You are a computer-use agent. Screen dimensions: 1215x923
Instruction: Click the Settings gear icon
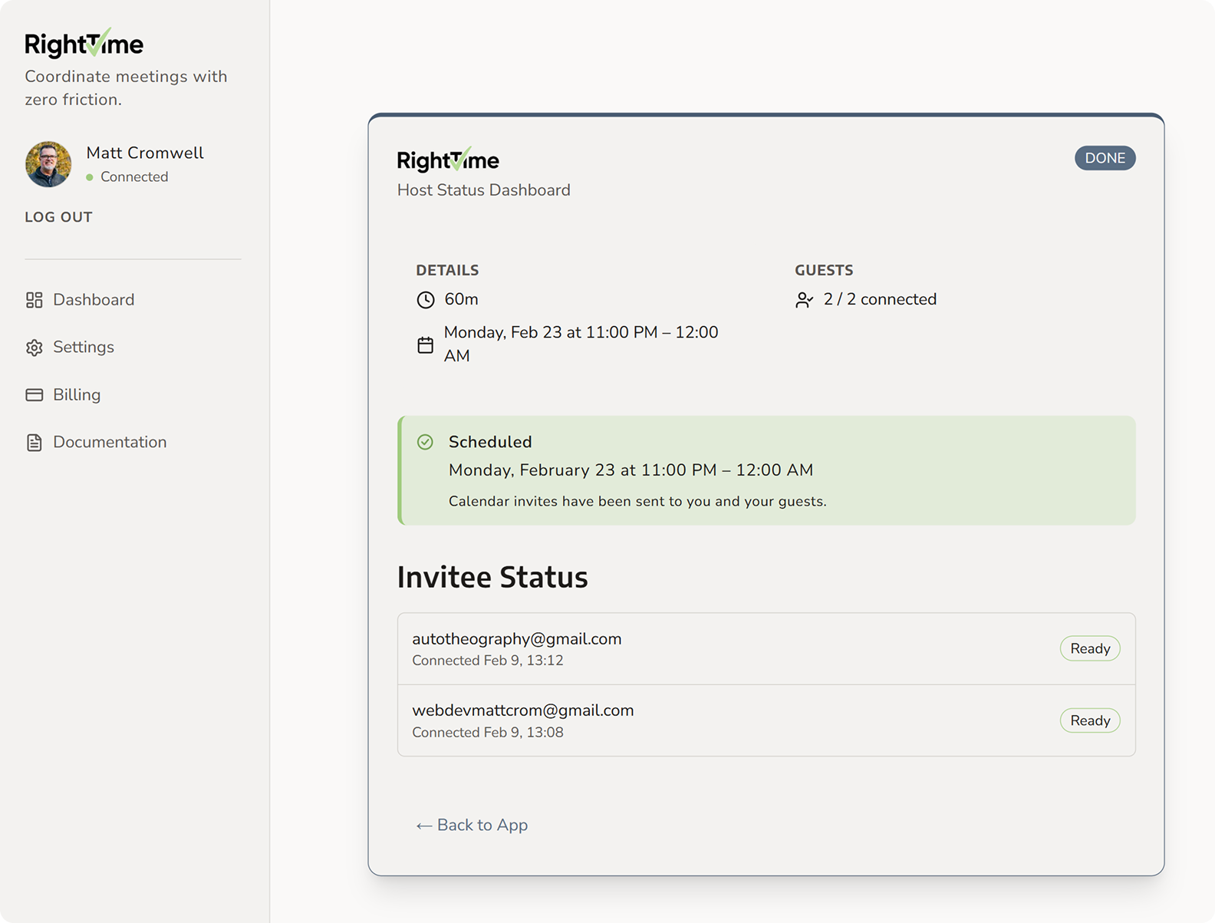tap(34, 348)
